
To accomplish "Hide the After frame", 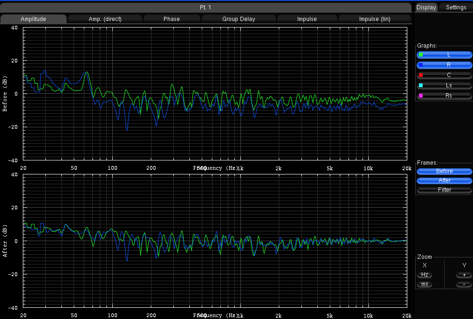I will pos(444,180).
